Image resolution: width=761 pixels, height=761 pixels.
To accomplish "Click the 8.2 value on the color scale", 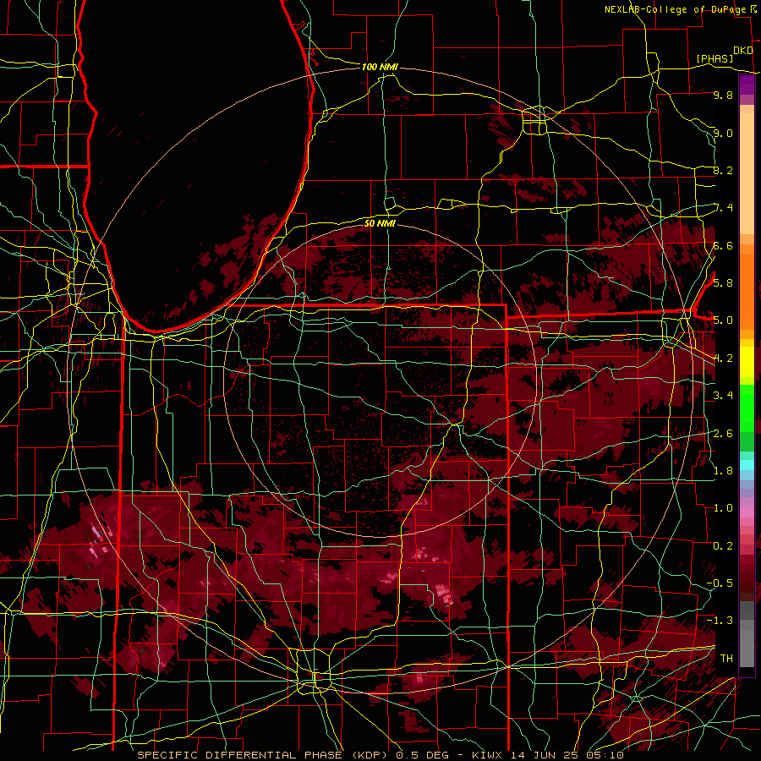I will [723, 170].
